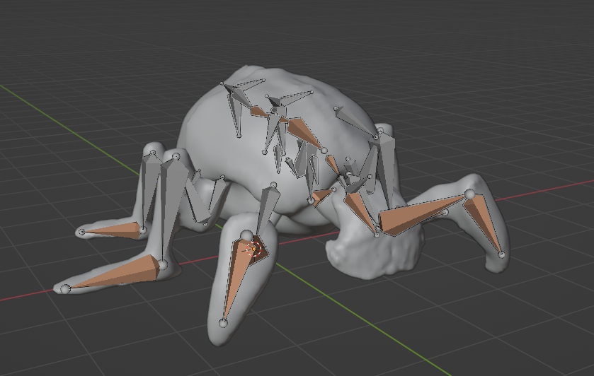Viewport: 594px width, 376px height.
Task: Click the tip joint of the front-center leg bone
Action: point(223,323)
